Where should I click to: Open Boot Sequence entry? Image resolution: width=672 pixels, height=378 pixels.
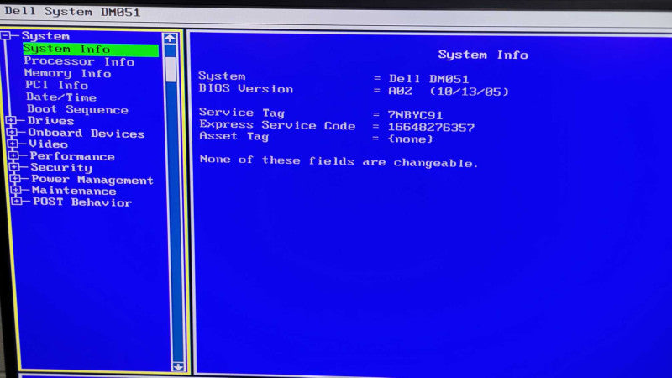[77, 109]
